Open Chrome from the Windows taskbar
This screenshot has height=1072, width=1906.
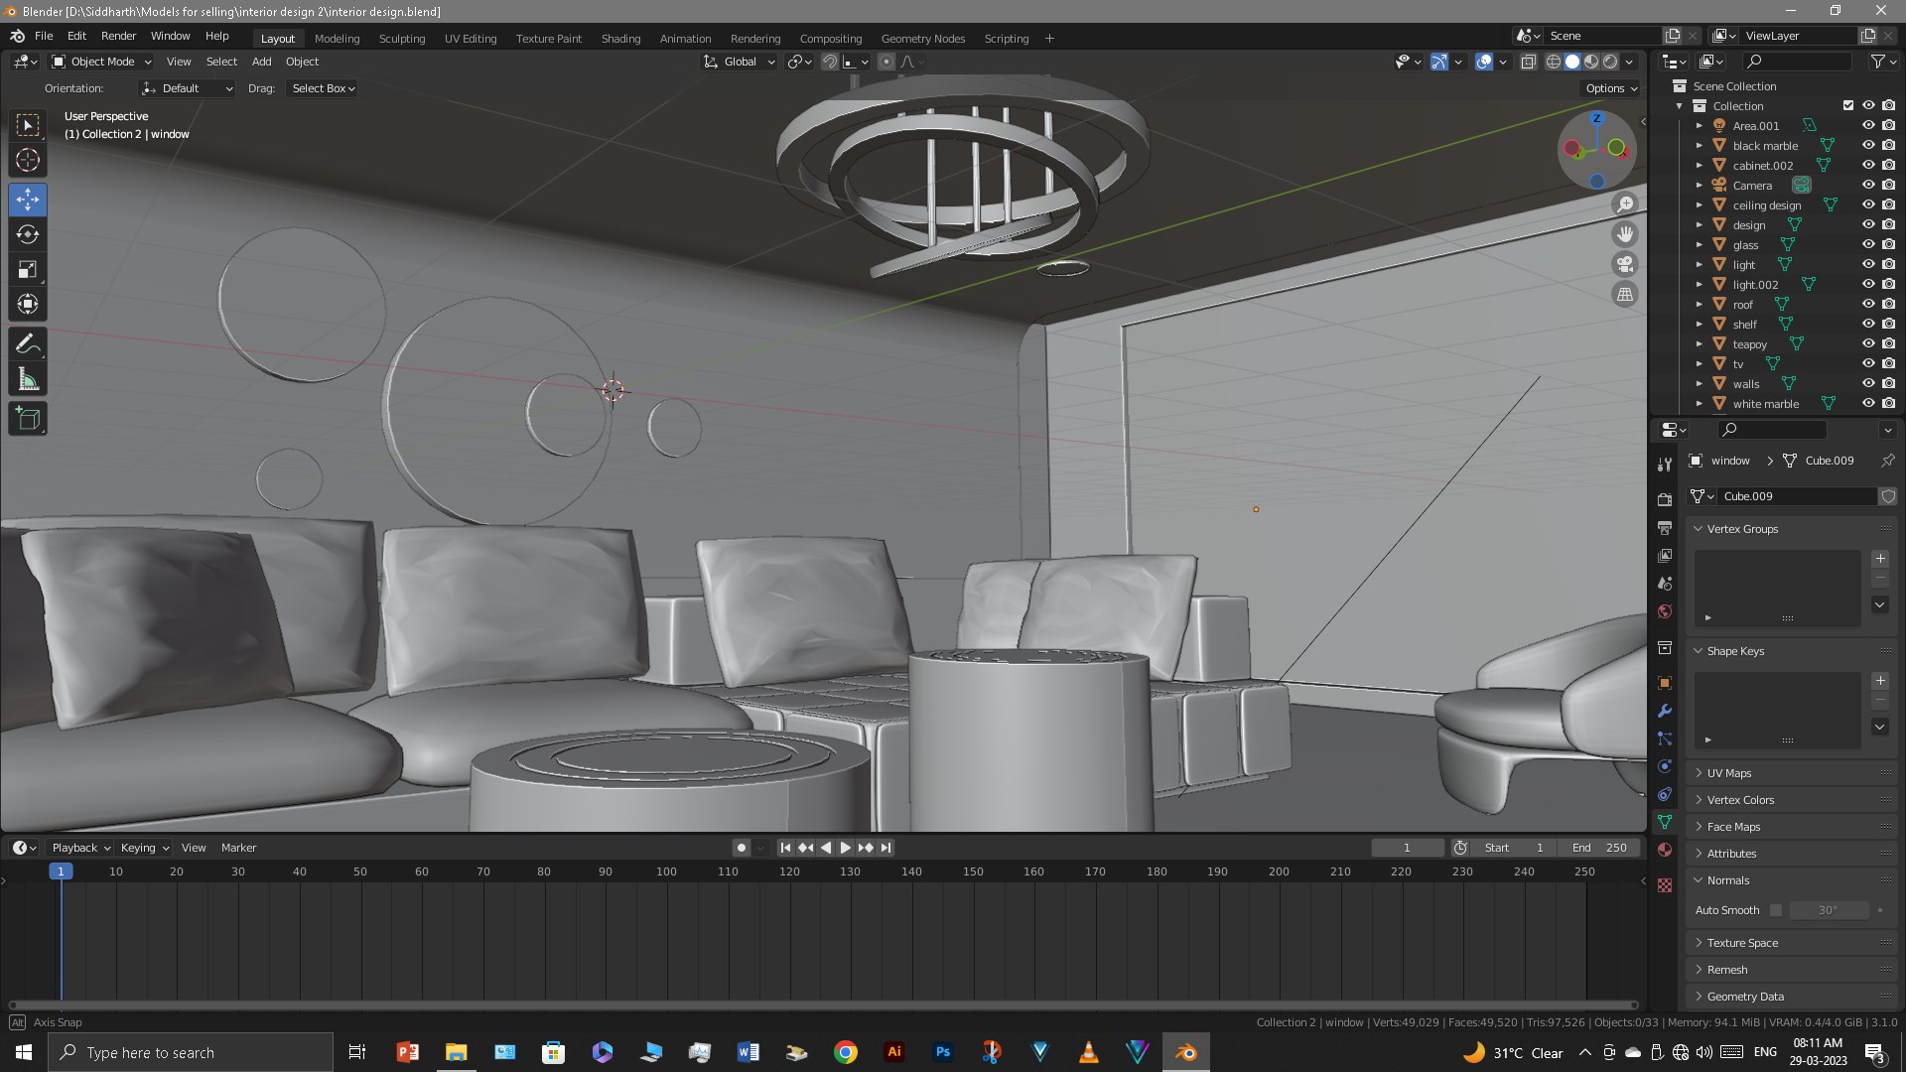[x=845, y=1052]
